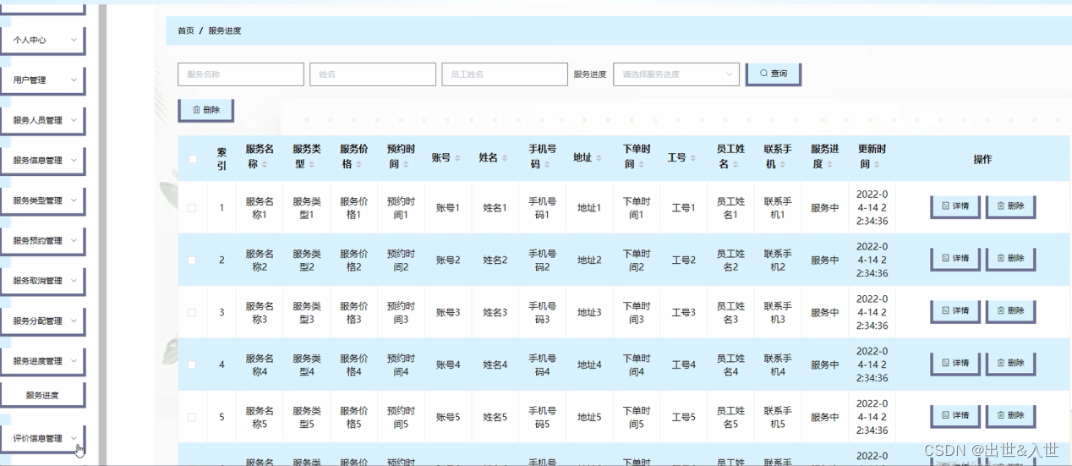
Task: Sort by 员工姓名 column sort arrows
Action: (736, 165)
